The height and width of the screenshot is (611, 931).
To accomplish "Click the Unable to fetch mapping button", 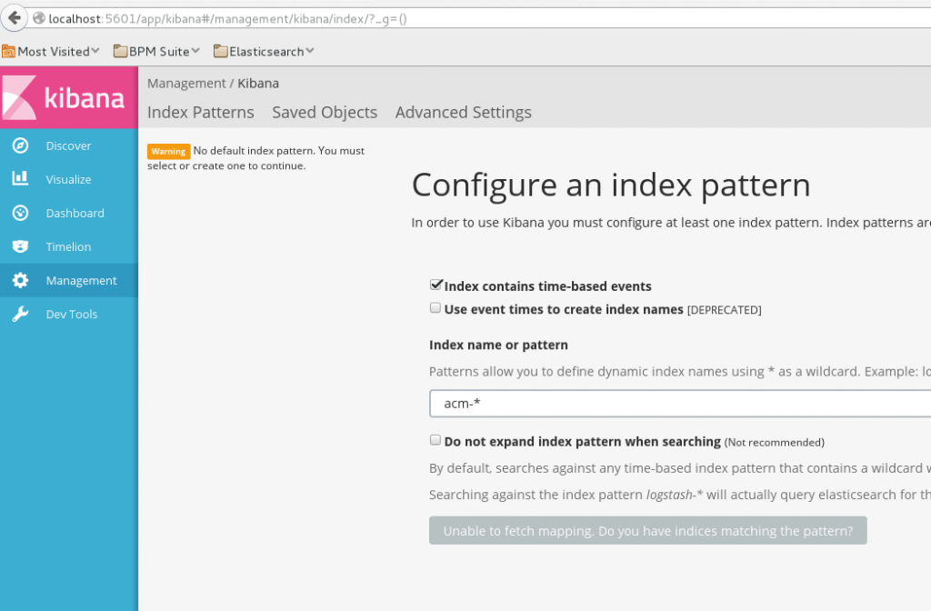I will tap(647, 531).
